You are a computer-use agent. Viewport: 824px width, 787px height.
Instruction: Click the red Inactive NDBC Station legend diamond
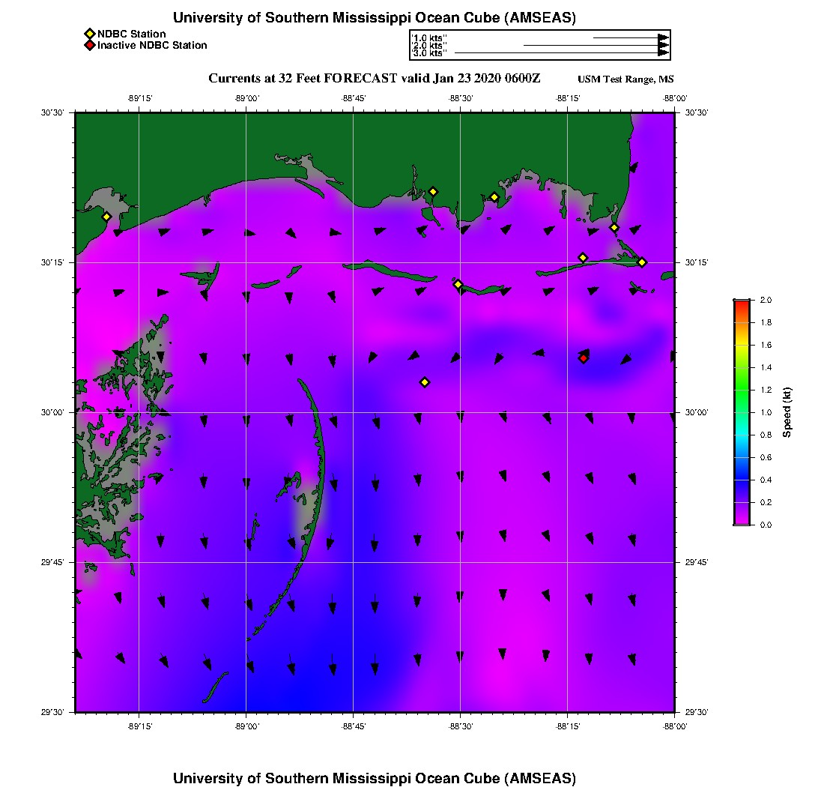pyautogui.click(x=89, y=45)
